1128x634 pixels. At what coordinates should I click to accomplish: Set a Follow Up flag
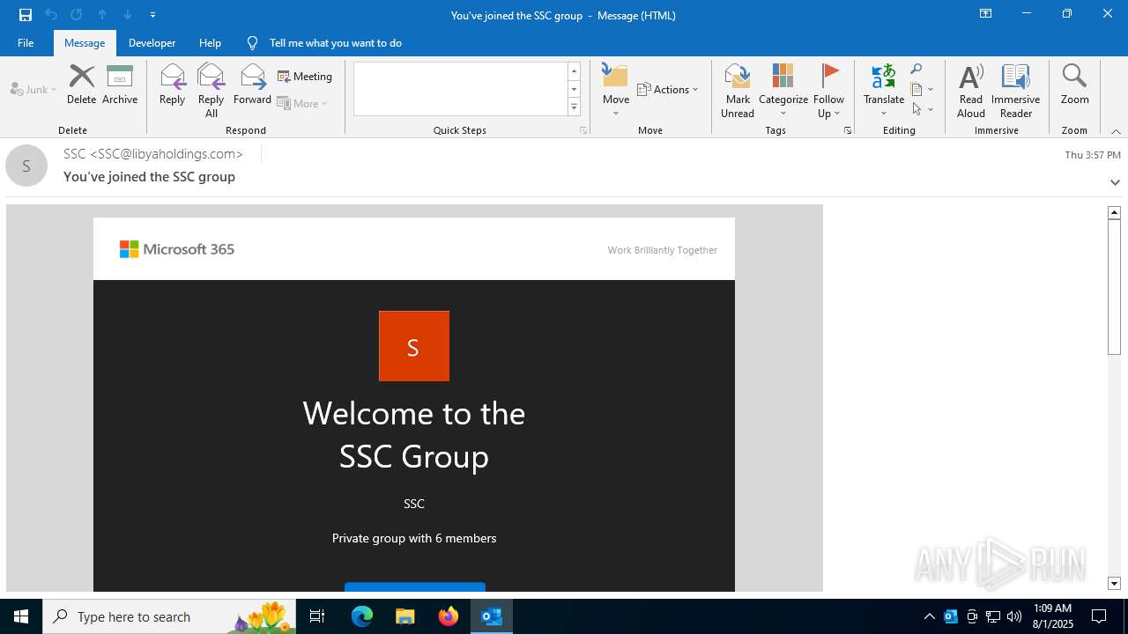click(829, 91)
